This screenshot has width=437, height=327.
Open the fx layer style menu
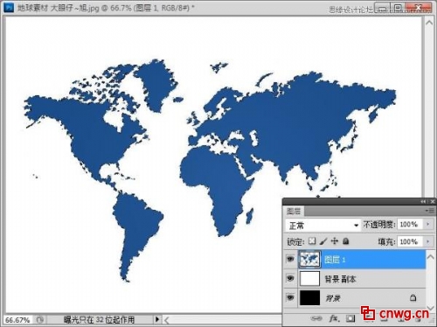[334, 318]
